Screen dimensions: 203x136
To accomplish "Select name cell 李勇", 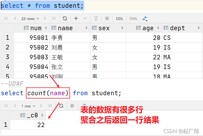I will (x=70, y=38).
